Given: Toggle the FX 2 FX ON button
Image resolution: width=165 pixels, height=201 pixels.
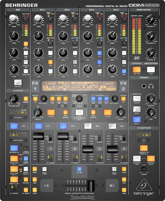Looking at the screenshot, I should 108,112.
